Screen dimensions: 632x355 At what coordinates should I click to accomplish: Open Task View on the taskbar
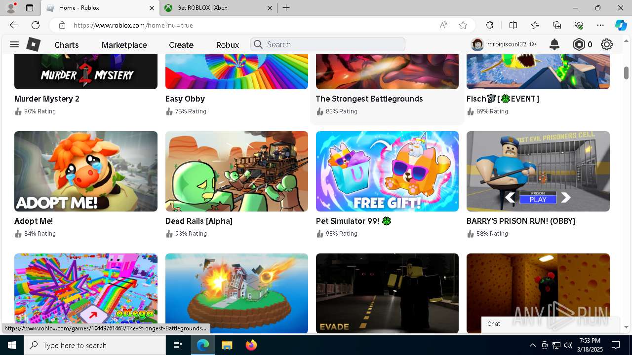178,345
